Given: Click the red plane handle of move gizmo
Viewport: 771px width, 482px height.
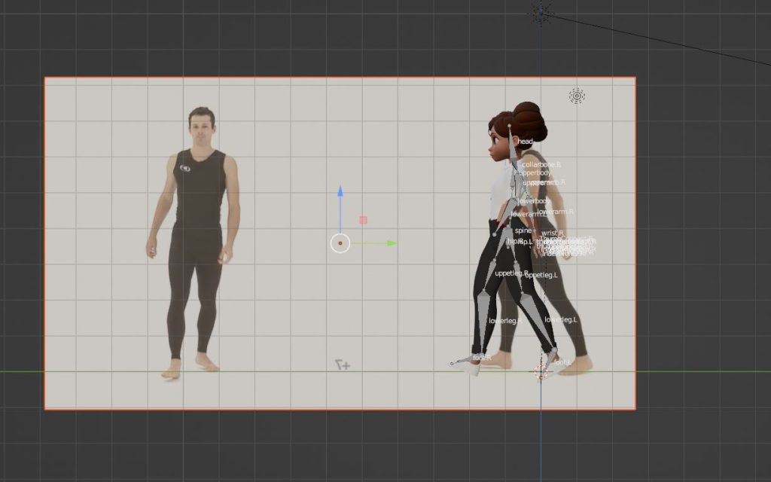Looking at the screenshot, I should pyautogui.click(x=364, y=220).
